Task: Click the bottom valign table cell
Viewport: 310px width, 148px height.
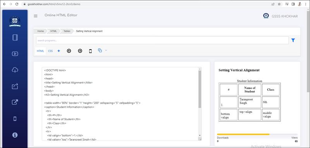Action: click(x=229, y=115)
